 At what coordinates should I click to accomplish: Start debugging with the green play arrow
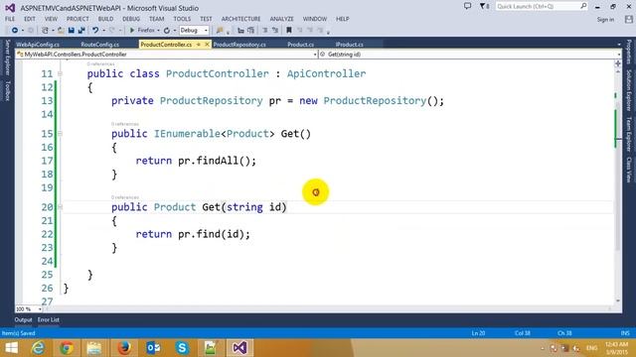point(132,31)
